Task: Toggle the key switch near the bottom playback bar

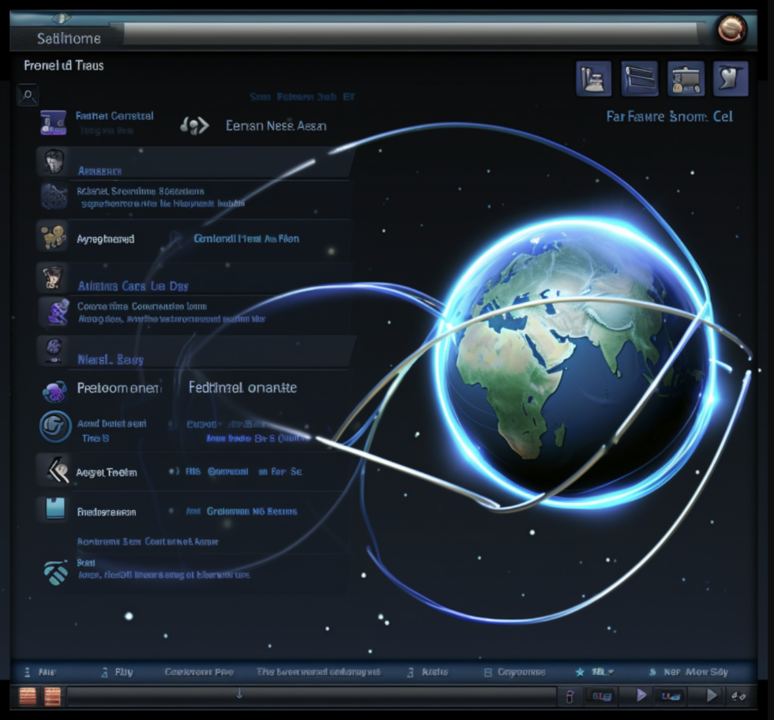Action: coord(570,696)
